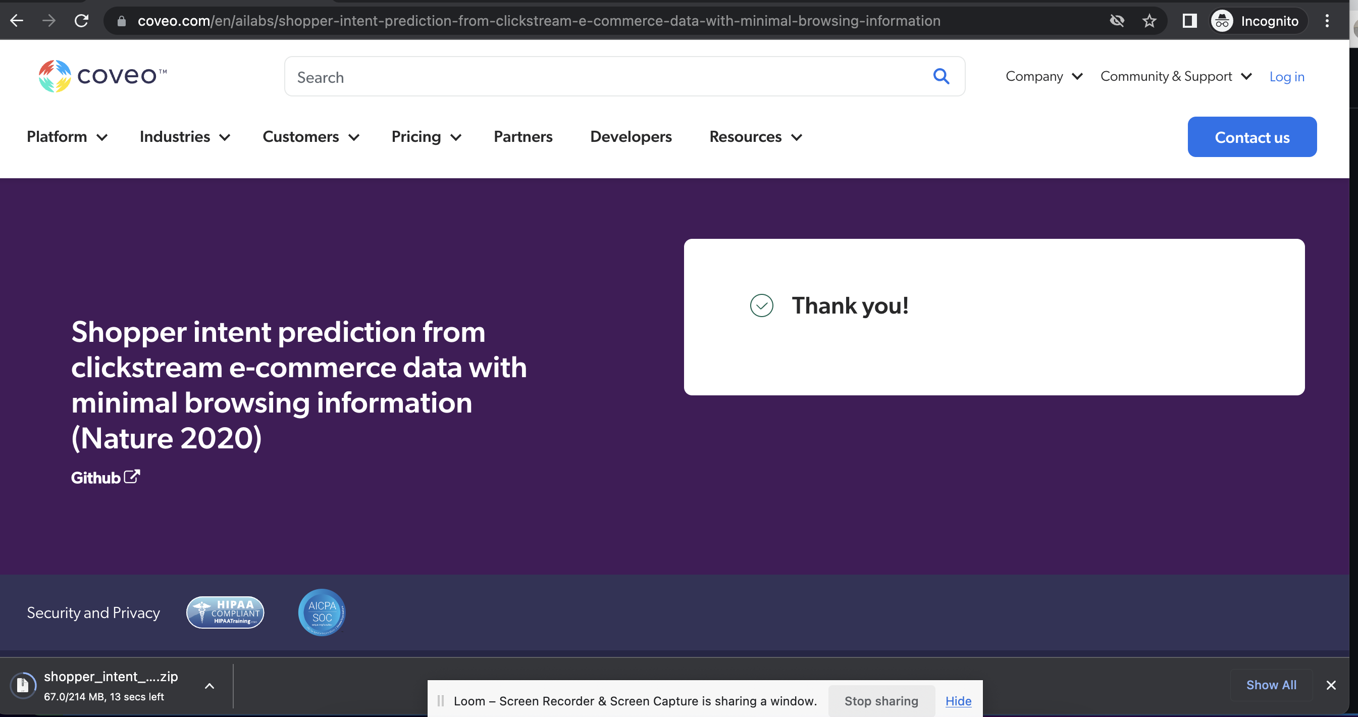Open the Developers menu item
Viewport: 1358px width, 717px height.
(x=631, y=137)
